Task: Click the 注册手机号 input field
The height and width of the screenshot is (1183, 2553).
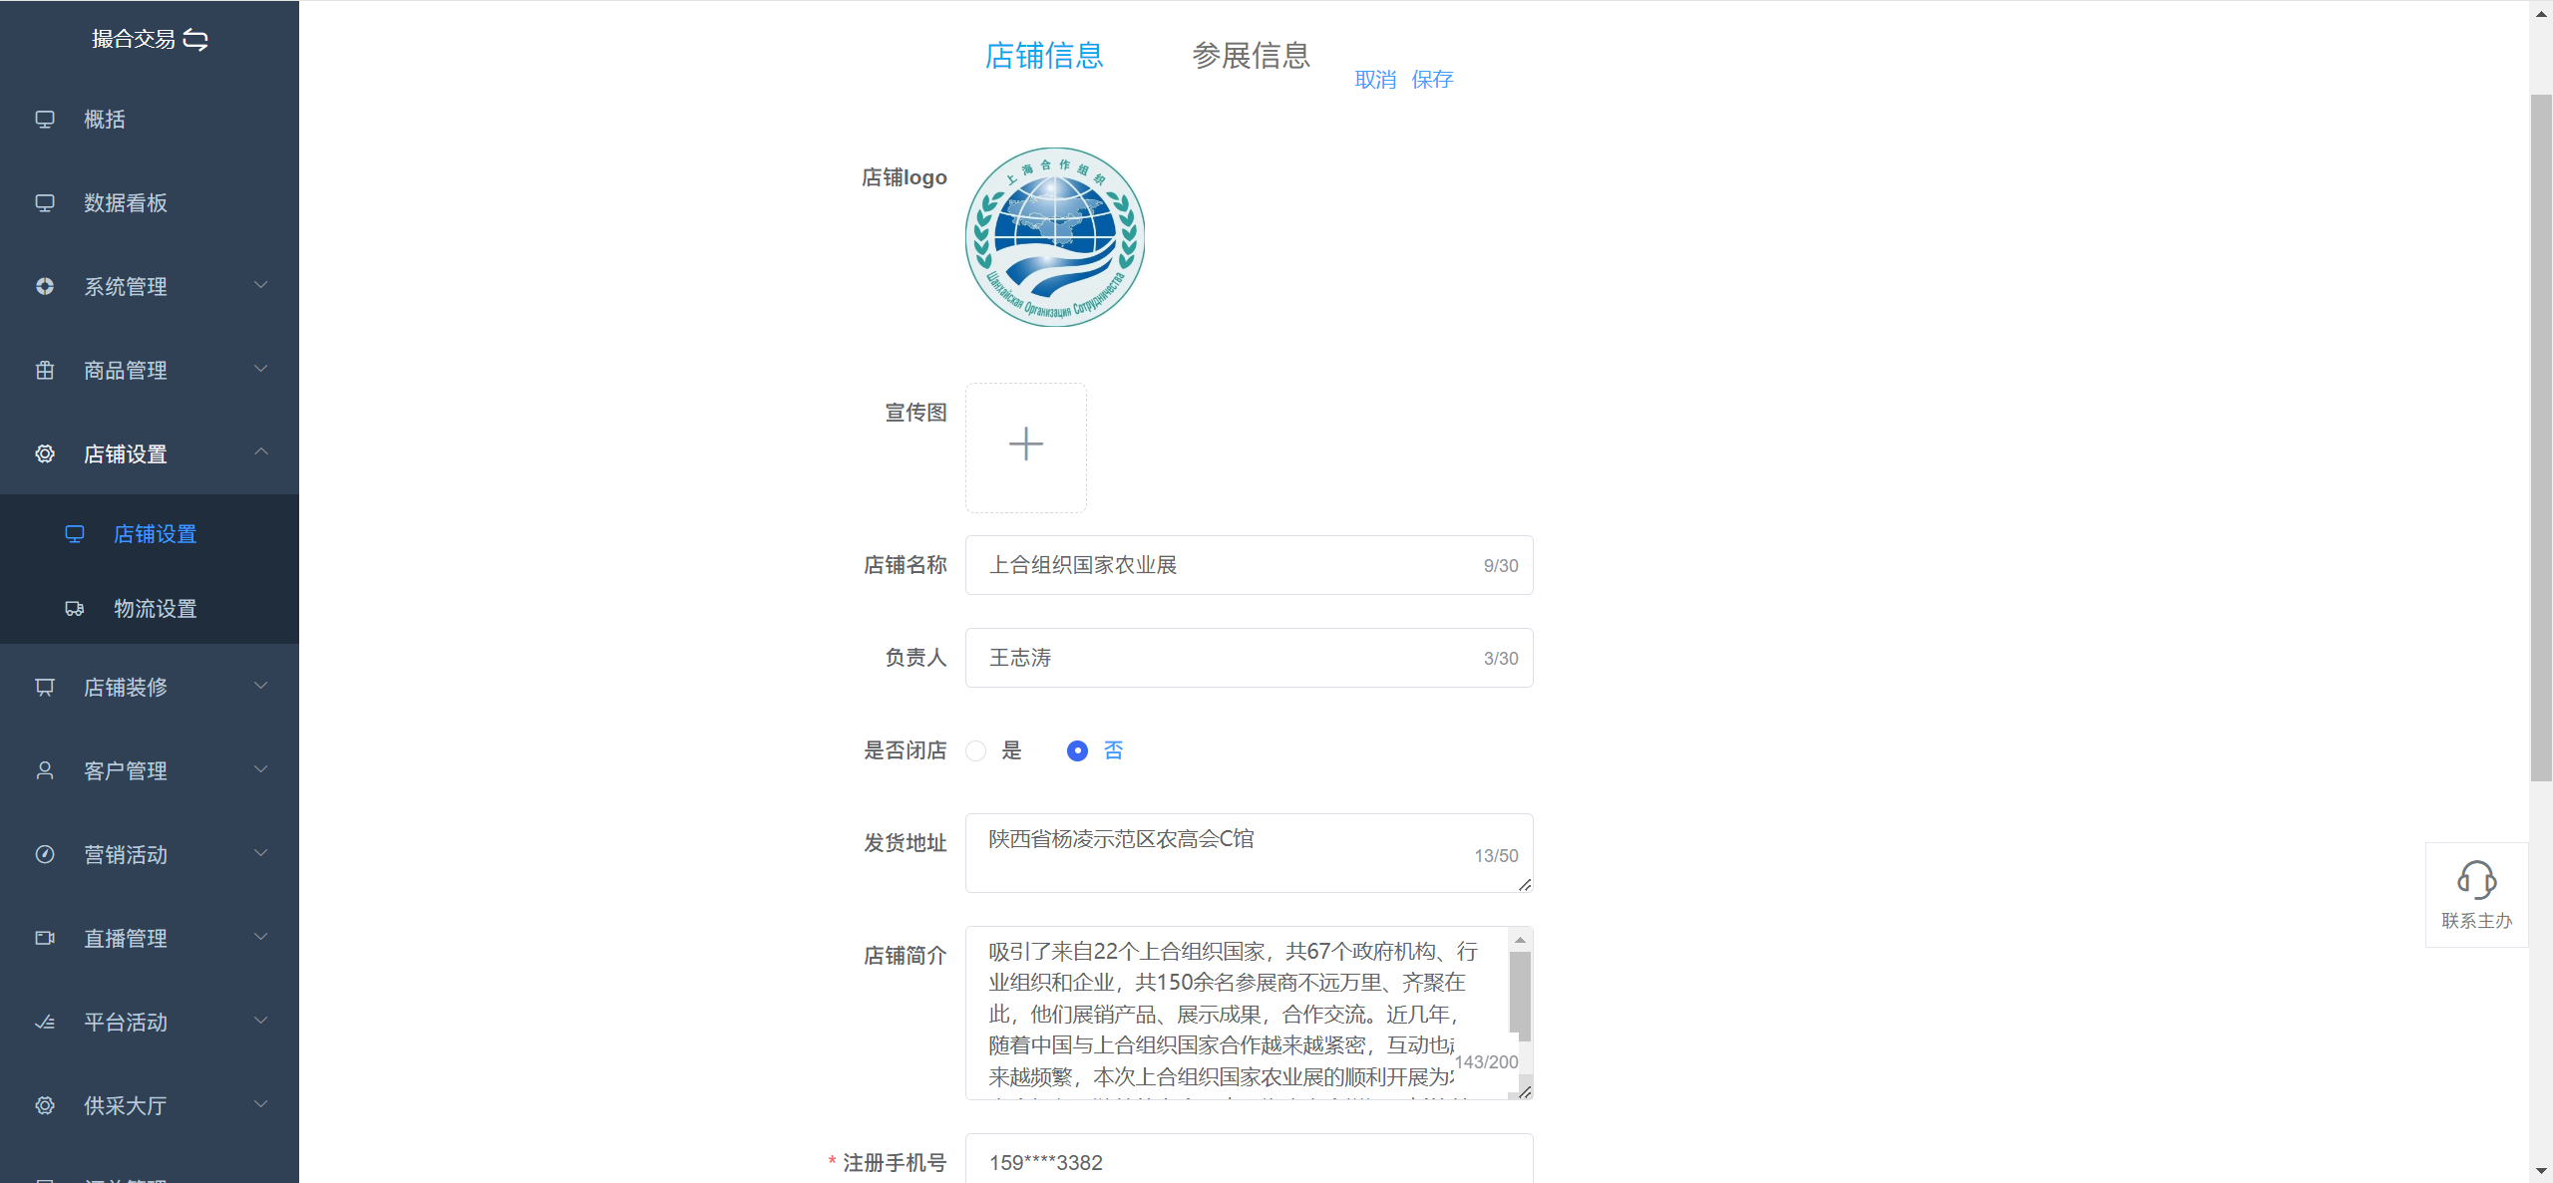Action: [1249, 1161]
